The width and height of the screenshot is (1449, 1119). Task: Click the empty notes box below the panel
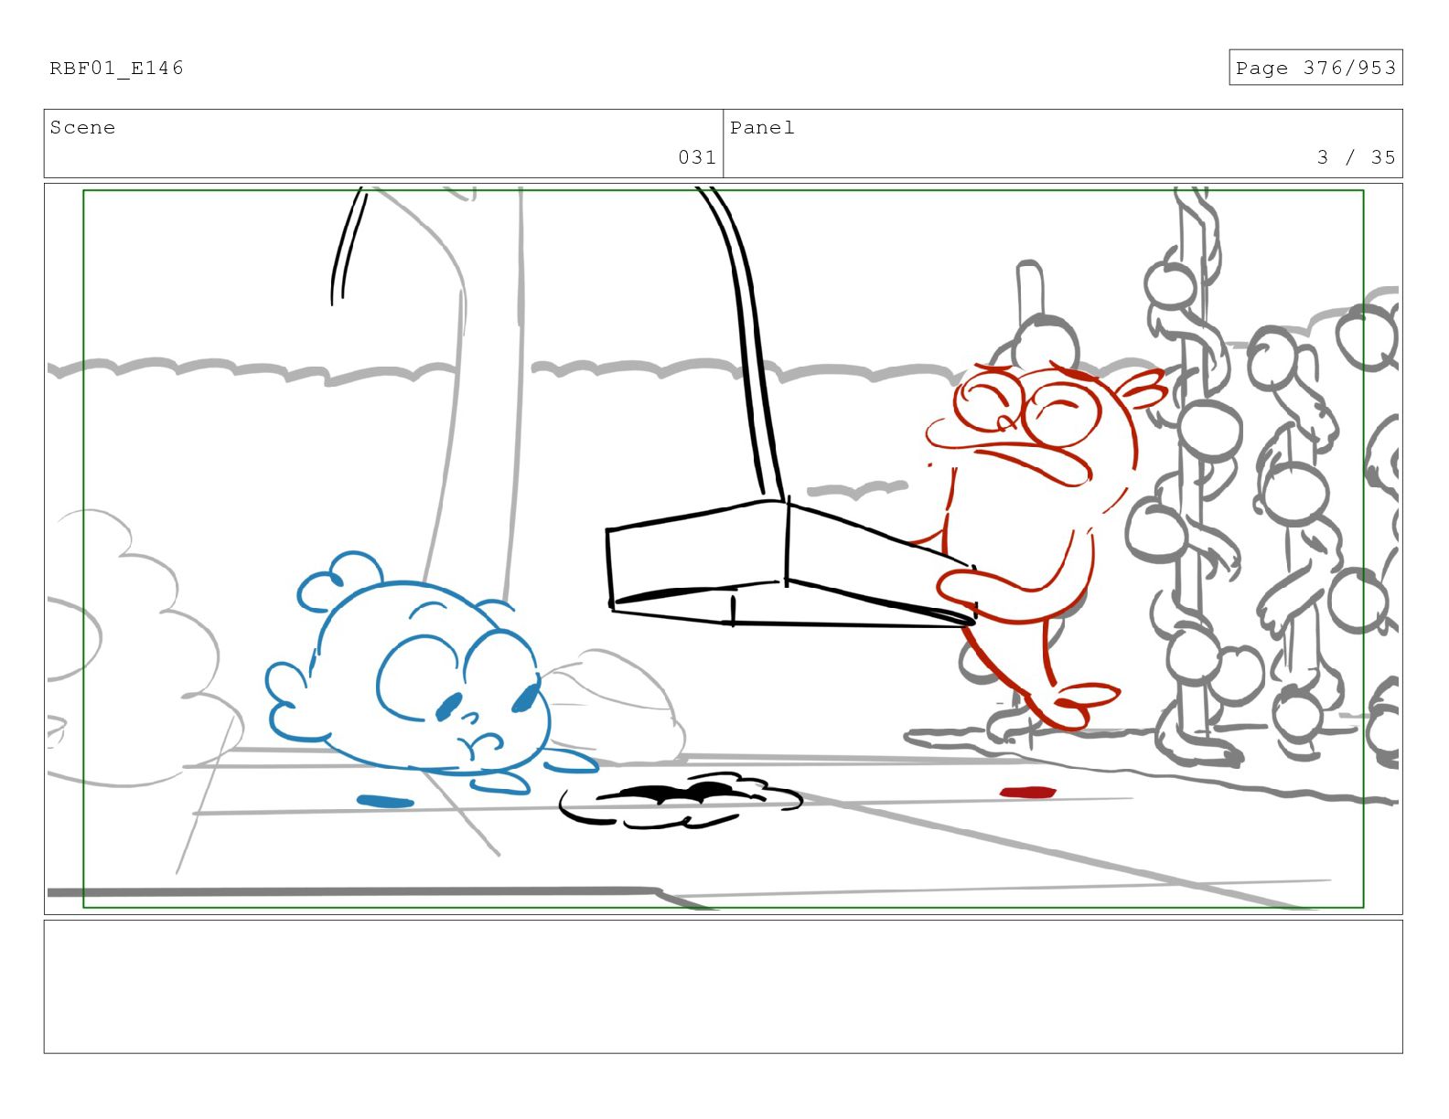click(x=723, y=986)
